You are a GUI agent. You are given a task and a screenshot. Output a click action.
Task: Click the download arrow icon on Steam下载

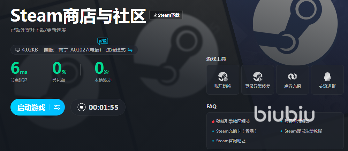tap(155, 15)
